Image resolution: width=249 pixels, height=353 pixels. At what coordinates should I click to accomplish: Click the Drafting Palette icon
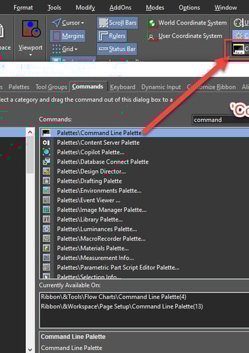pos(46,181)
